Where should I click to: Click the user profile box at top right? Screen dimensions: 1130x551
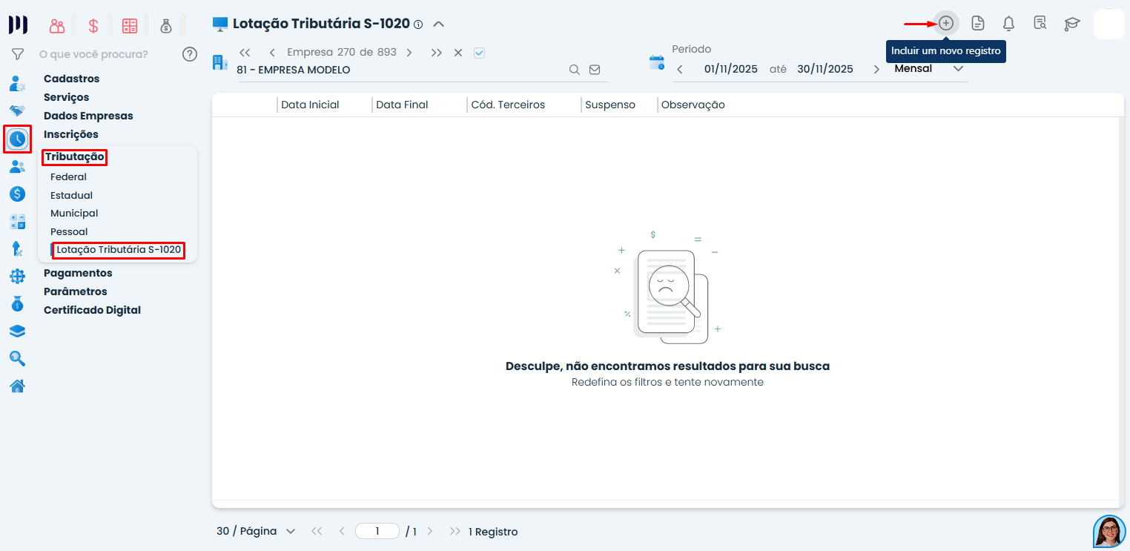pos(1109,23)
